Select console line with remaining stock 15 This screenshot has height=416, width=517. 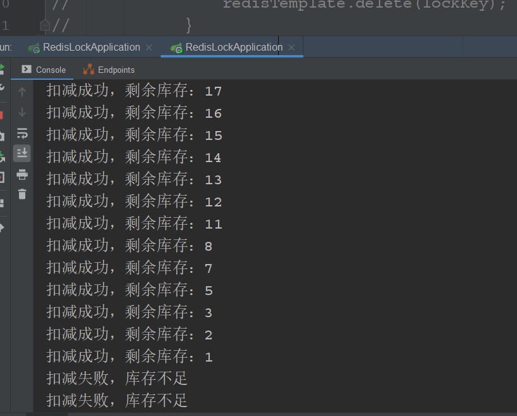point(134,135)
